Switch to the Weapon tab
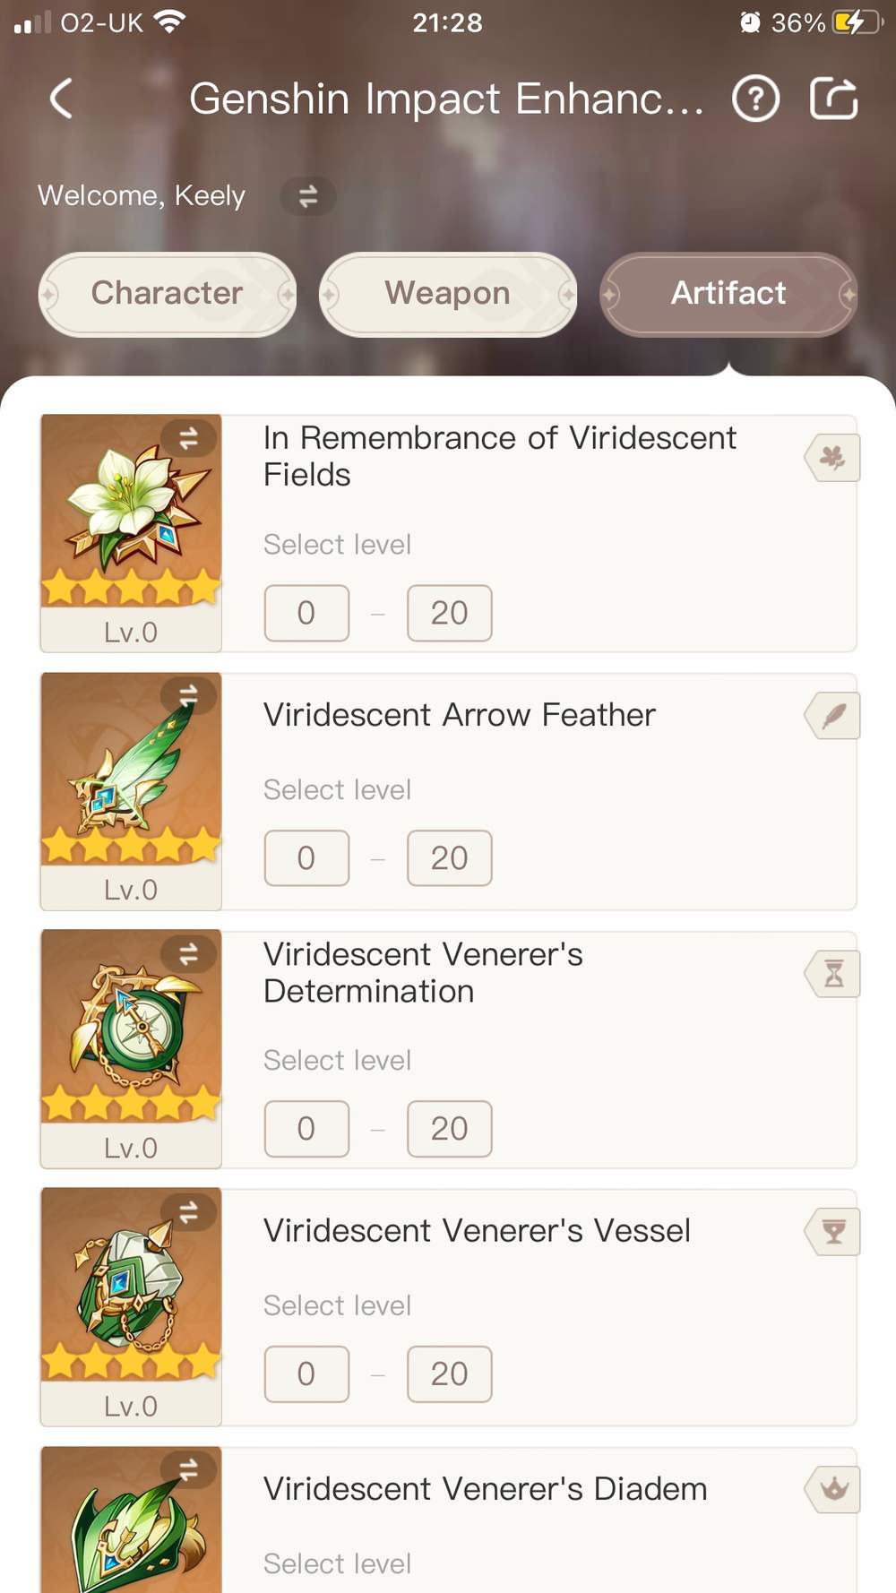896x1593 pixels. (447, 294)
